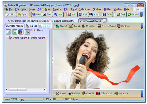Switch to Normal display mode

[x=62, y=26]
